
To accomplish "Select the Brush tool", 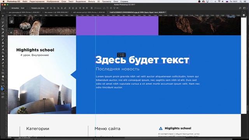I will 3,39.
